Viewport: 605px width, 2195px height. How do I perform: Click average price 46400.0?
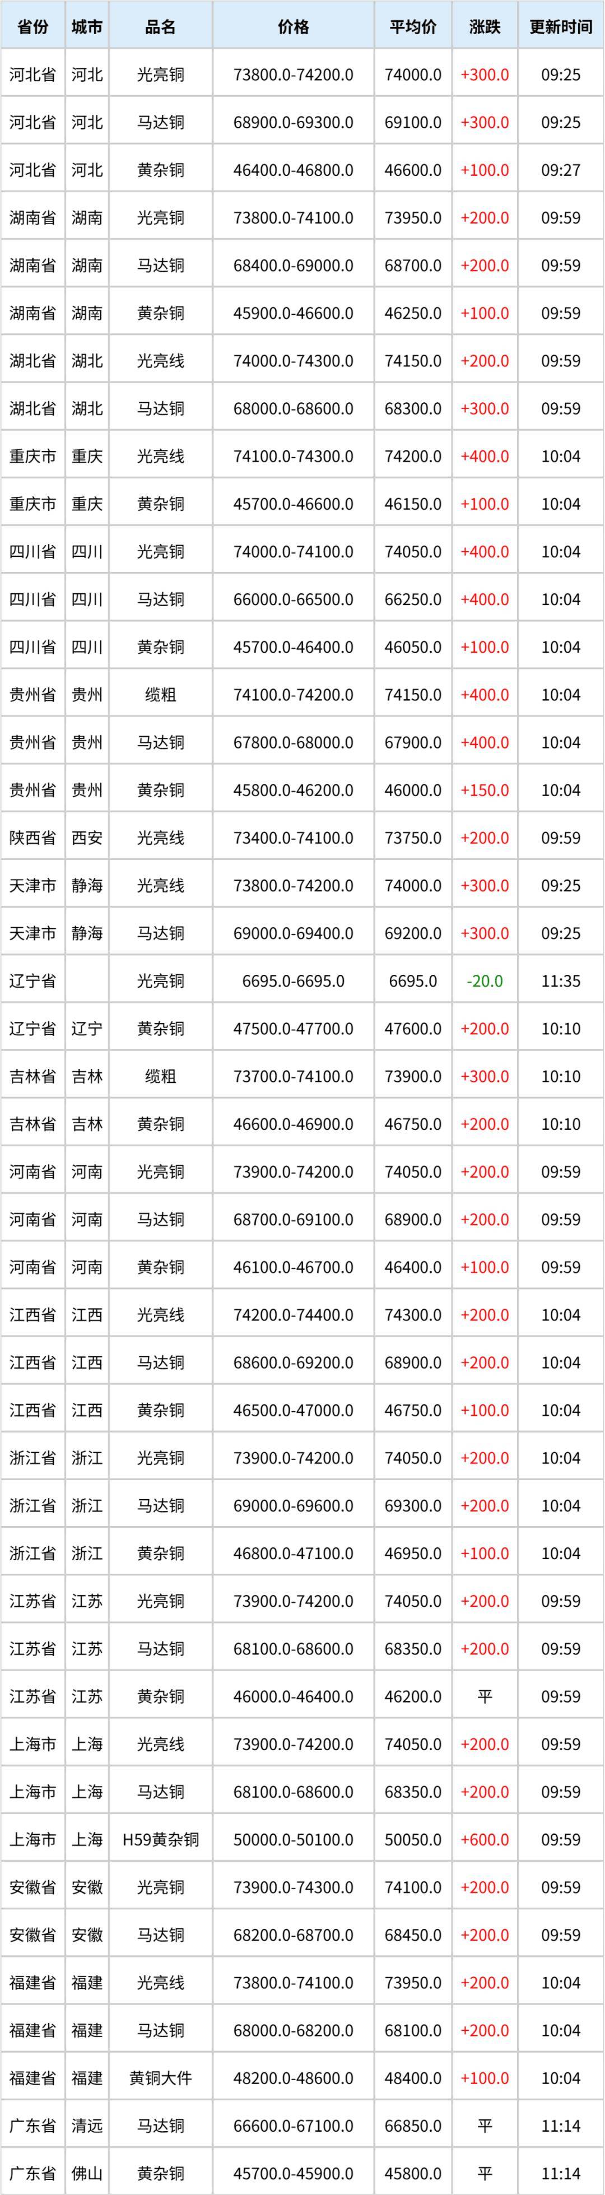(x=413, y=1268)
